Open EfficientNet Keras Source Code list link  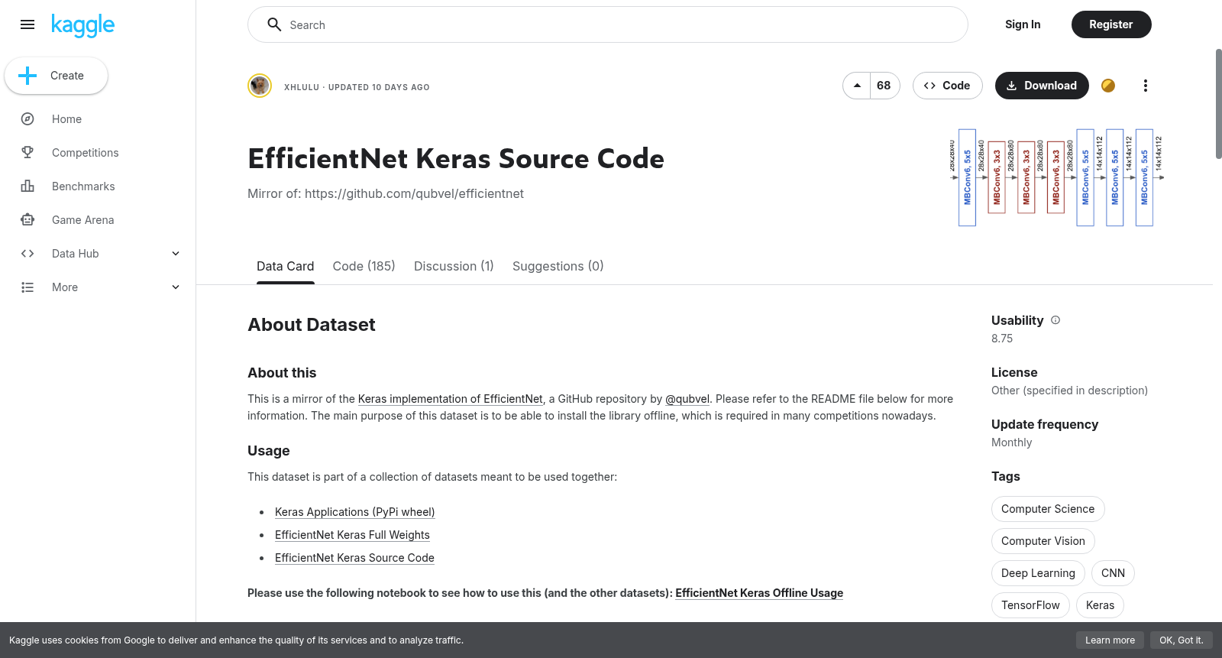(354, 558)
